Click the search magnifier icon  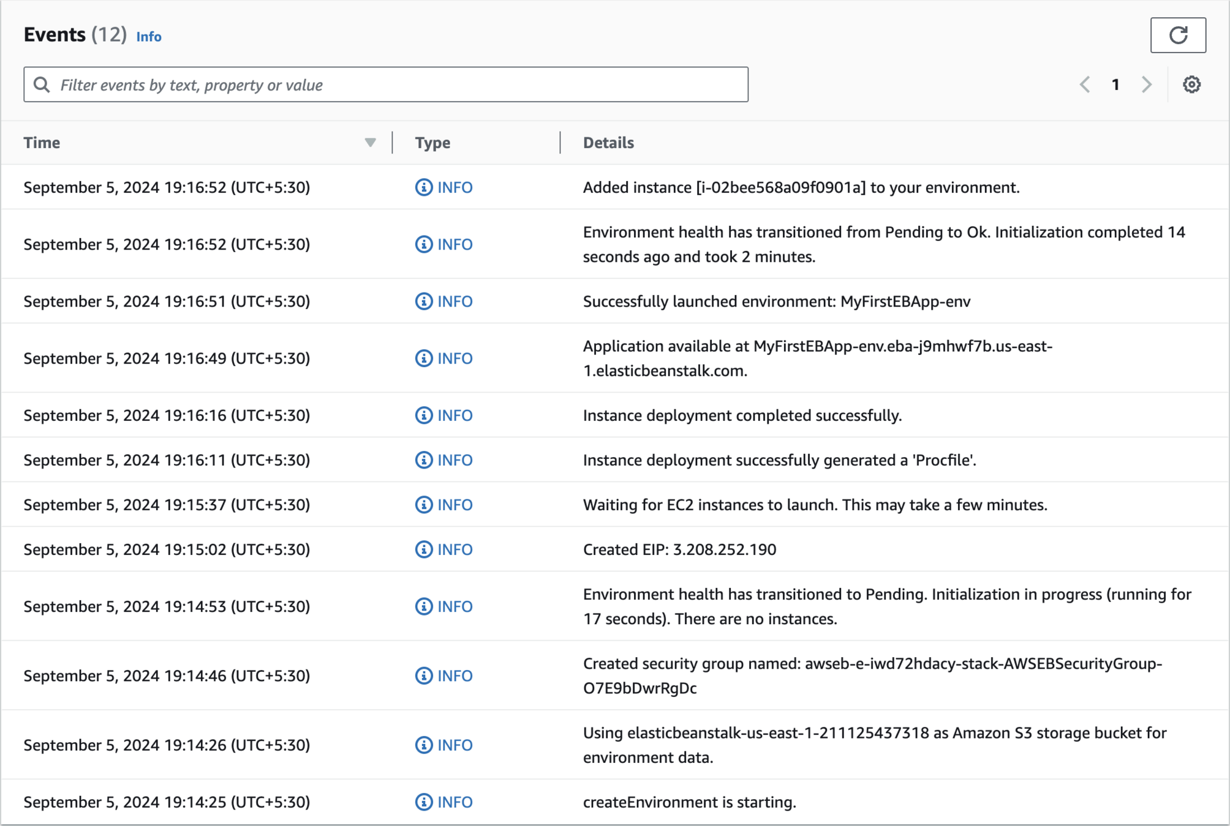pyautogui.click(x=42, y=84)
